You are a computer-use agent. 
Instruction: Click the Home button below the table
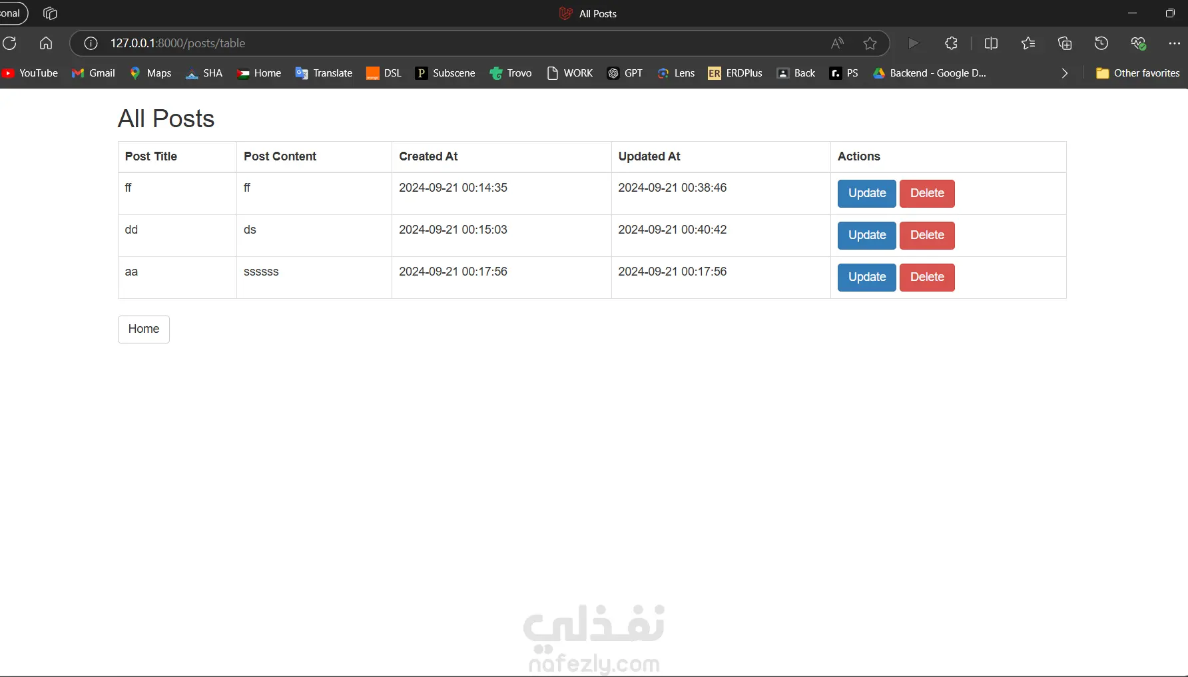(143, 329)
